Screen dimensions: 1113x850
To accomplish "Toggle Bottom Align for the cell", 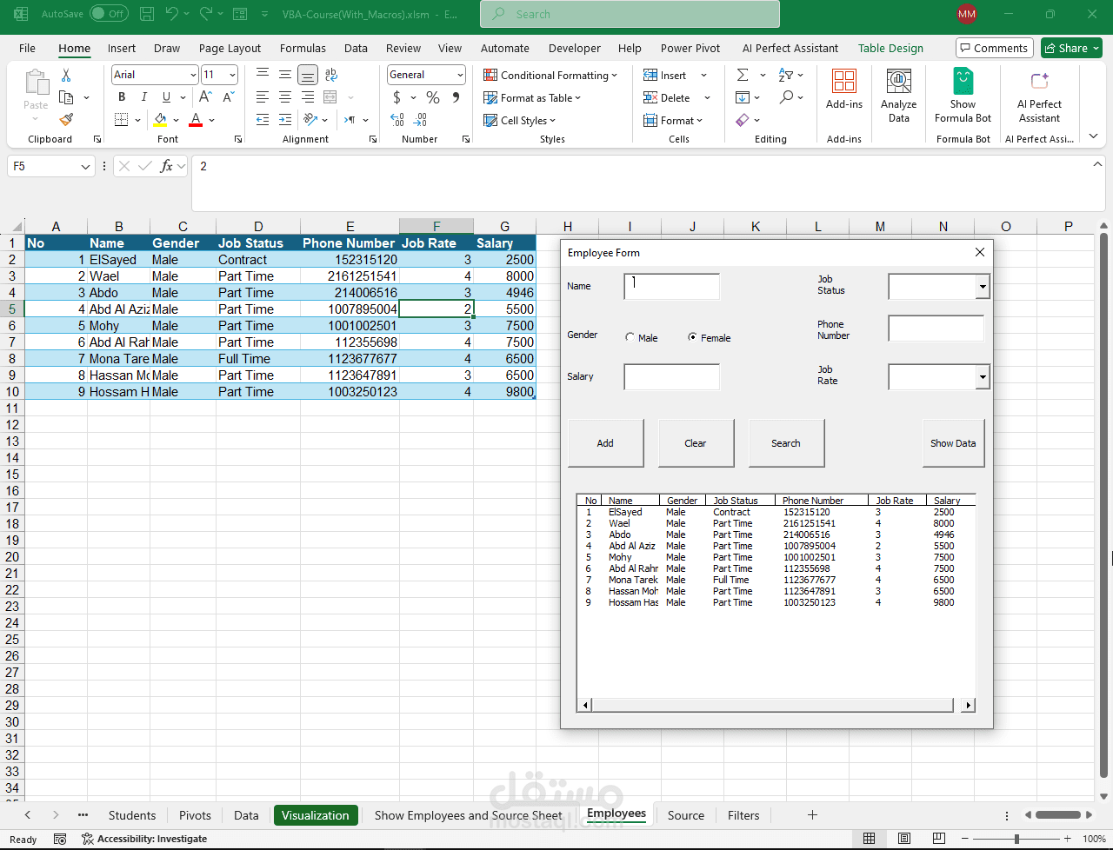I will pos(308,76).
